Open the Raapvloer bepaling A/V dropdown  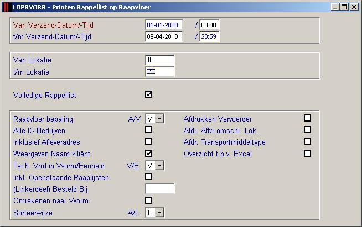[159, 119]
